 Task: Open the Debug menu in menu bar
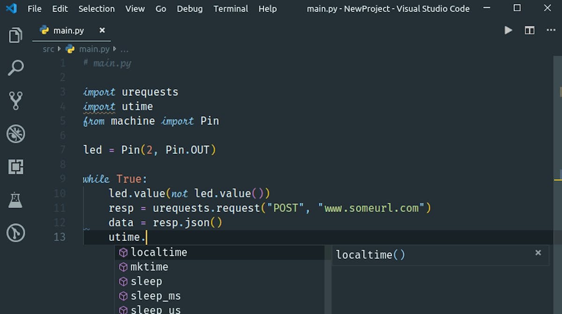(190, 8)
